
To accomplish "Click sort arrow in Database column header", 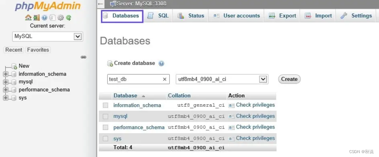I will coord(143,96).
